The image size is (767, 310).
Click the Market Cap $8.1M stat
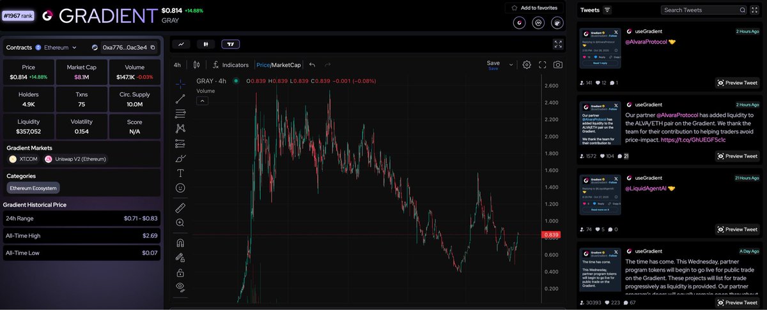(x=81, y=72)
